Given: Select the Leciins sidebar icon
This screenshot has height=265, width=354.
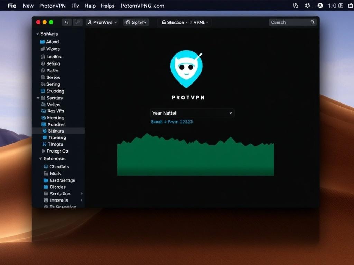Looking at the screenshot, I should 43,56.
